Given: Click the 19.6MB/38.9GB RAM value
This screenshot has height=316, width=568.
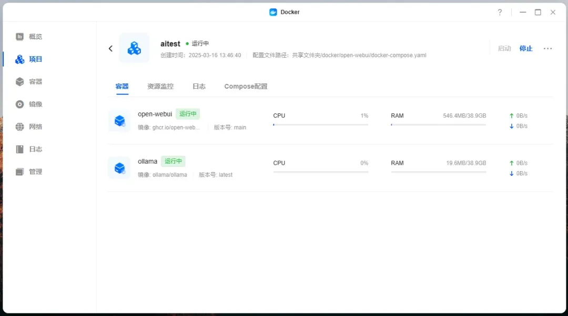Looking at the screenshot, I should click(x=466, y=163).
